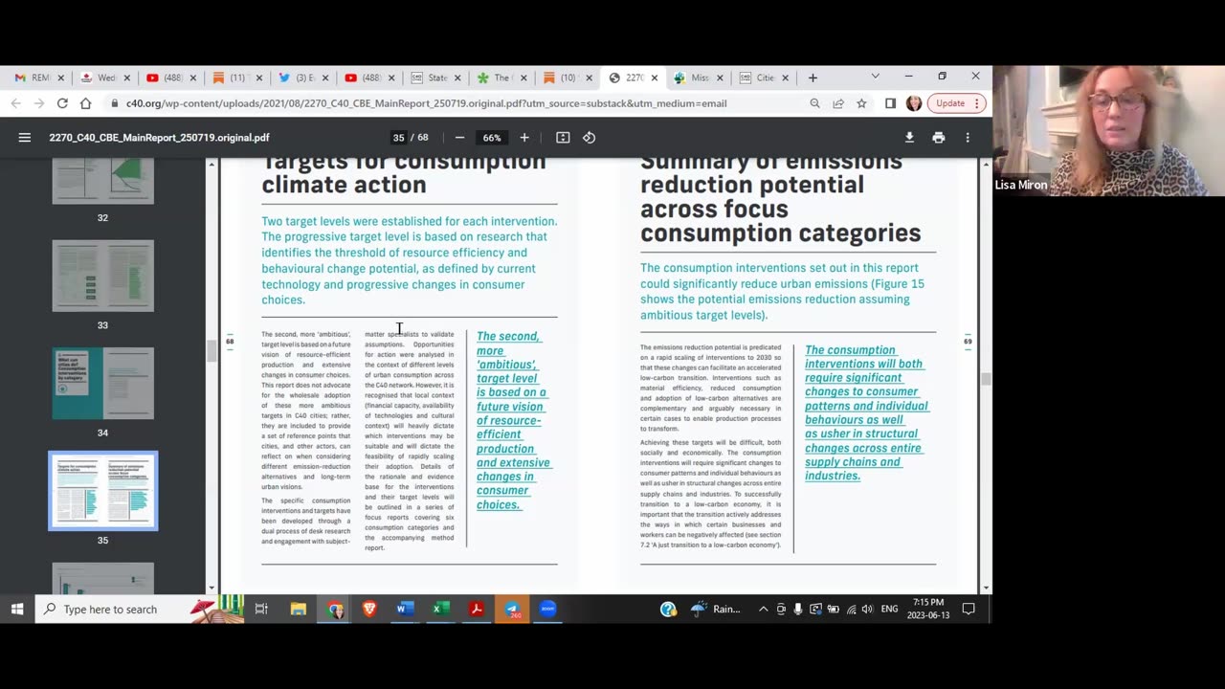The height and width of the screenshot is (689, 1225).
Task: Open the PDF viewer more actions menu
Action: pyautogui.click(x=968, y=138)
